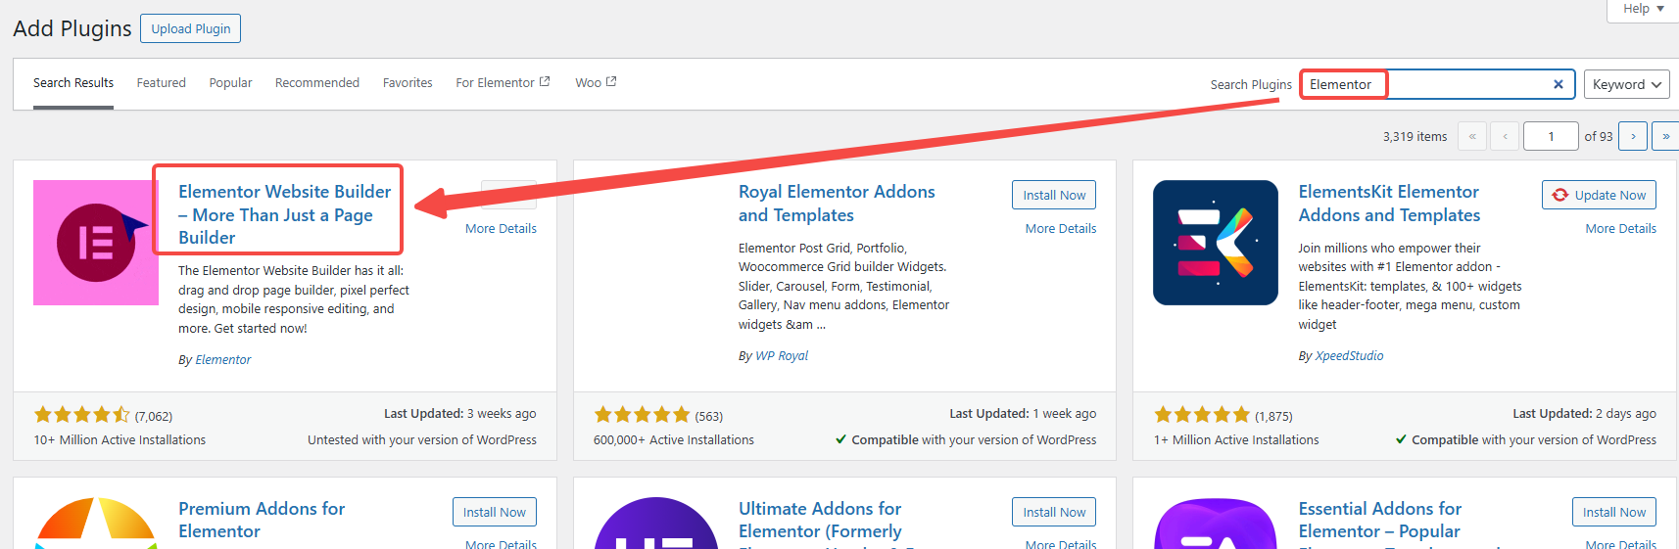Clear the search field with the X icon
Image resolution: width=1679 pixels, height=549 pixels.
pyautogui.click(x=1558, y=84)
